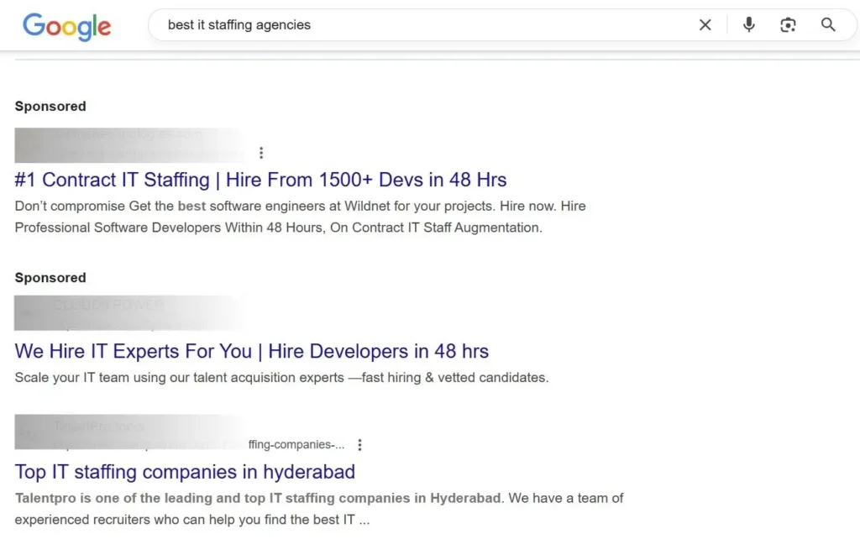
Task: Click the second 'Sponsored' label
Action: [50, 277]
